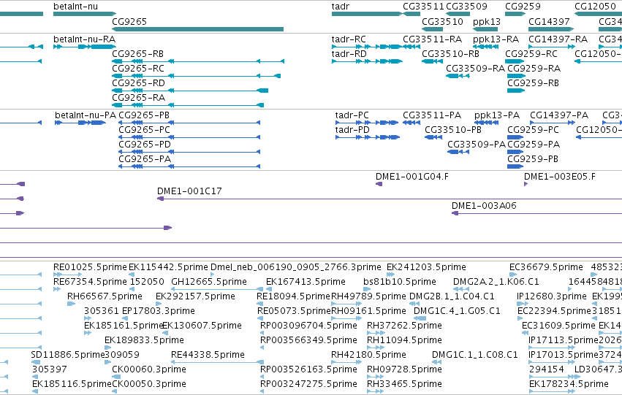Select EST GH12665.5prime
622x395 pixels.
[217, 289]
